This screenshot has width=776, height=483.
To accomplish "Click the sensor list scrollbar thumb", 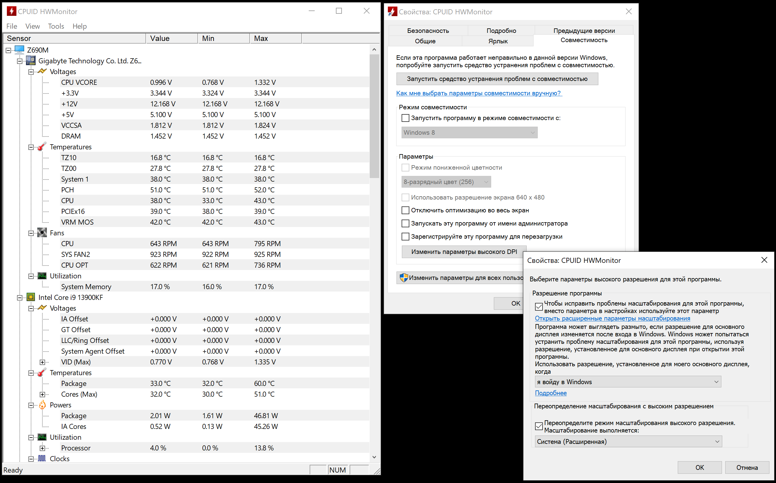I will point(374,116).
